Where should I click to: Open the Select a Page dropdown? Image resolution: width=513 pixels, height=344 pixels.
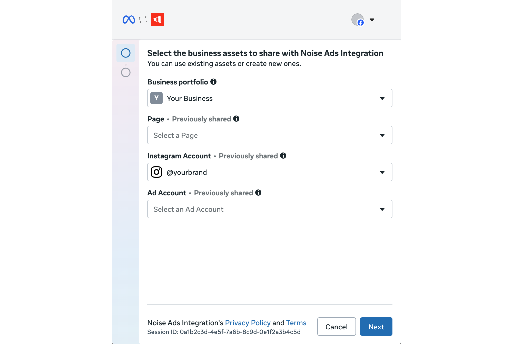click(x=270, y=135)
